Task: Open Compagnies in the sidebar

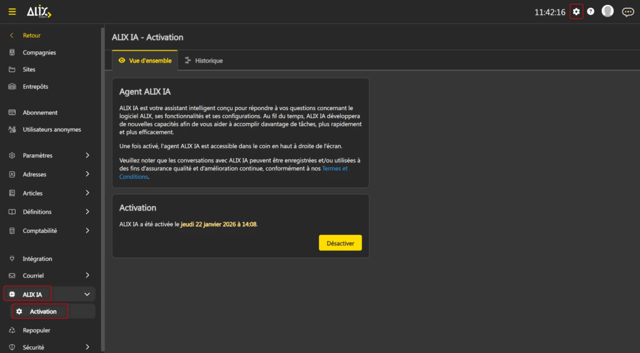Action: click(39, 52)
